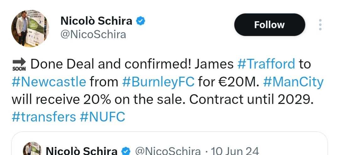Open the #transfers hashtag
The height and width of the screenshot is (155, 339).
point(44,117)
